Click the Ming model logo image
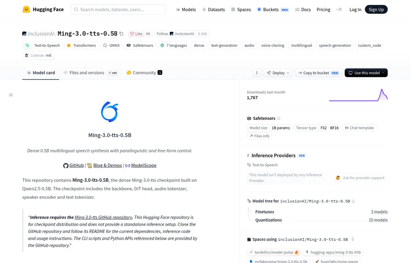410x263 pixels. click(x=110, y=112)
